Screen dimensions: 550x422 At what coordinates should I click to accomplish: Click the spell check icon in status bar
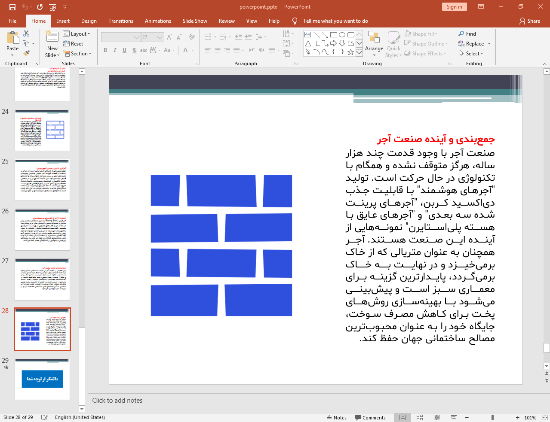(44, 417)
